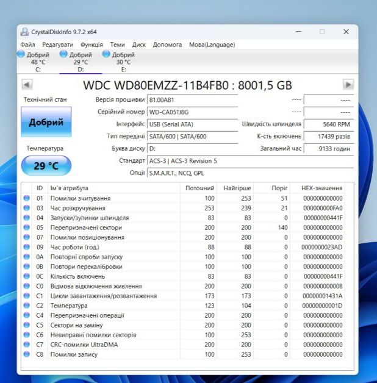Viewport: 377px width, 383px height.
Task: Click the ID column header
Action: [40, 188]
